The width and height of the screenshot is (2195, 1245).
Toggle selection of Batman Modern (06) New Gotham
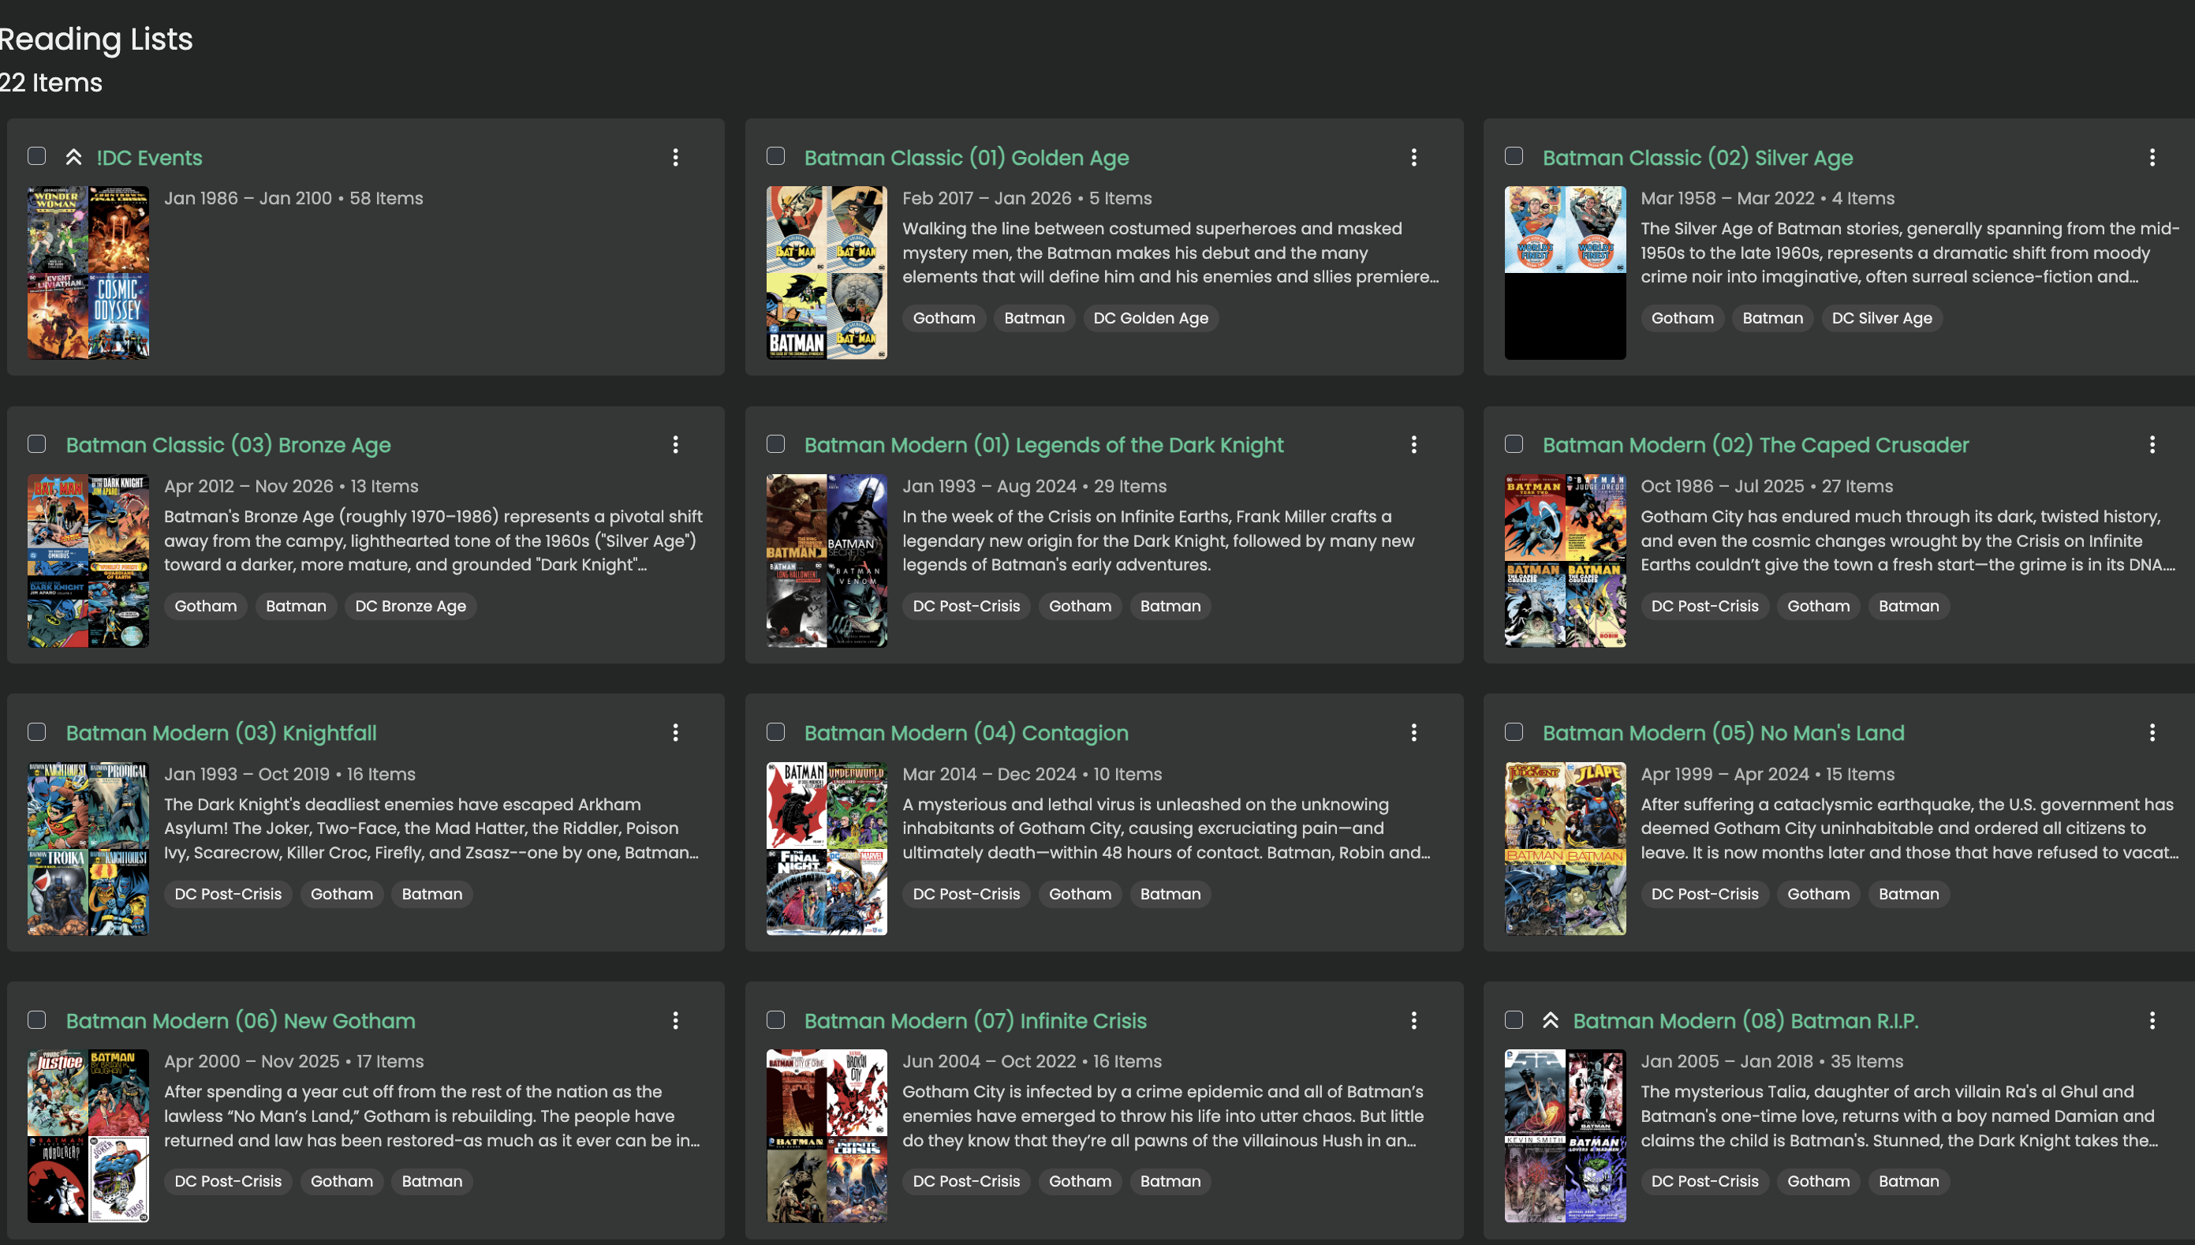coord(37,1019)
